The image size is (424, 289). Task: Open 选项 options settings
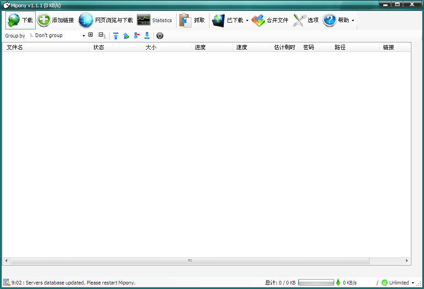[x=306, y=20]
